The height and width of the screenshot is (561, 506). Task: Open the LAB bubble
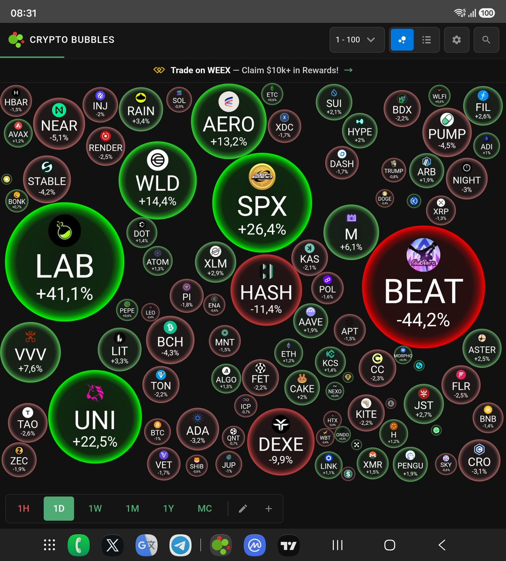tap(65, 262)
